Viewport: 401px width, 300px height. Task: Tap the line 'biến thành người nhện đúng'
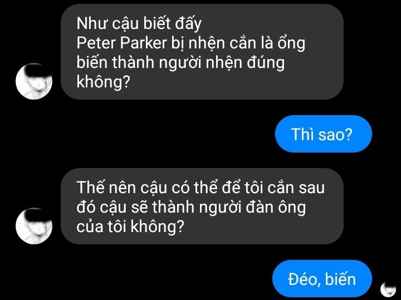[180, 62]
